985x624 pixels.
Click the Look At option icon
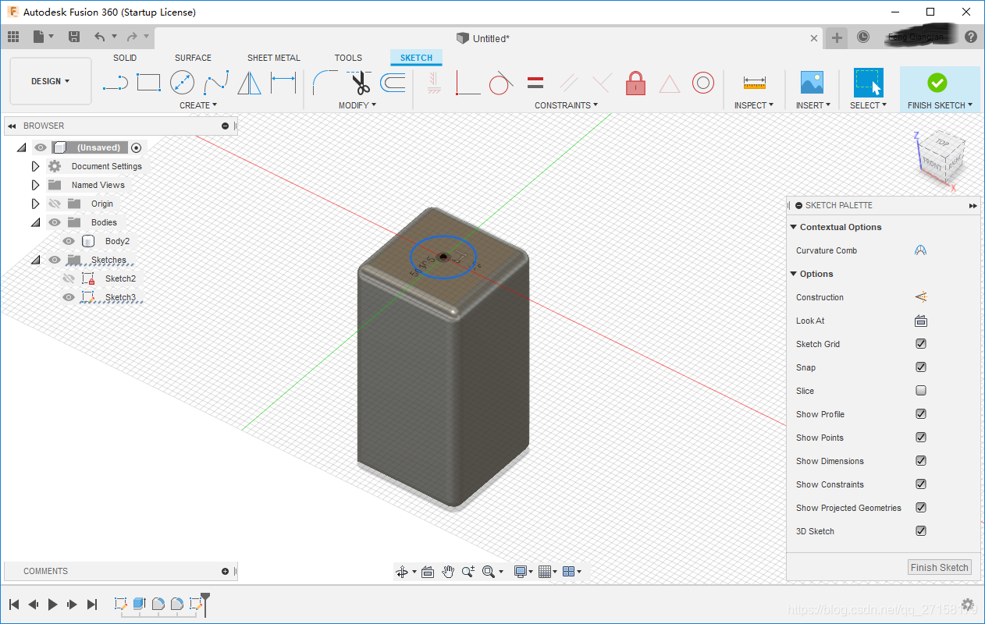tap(921, 321)
